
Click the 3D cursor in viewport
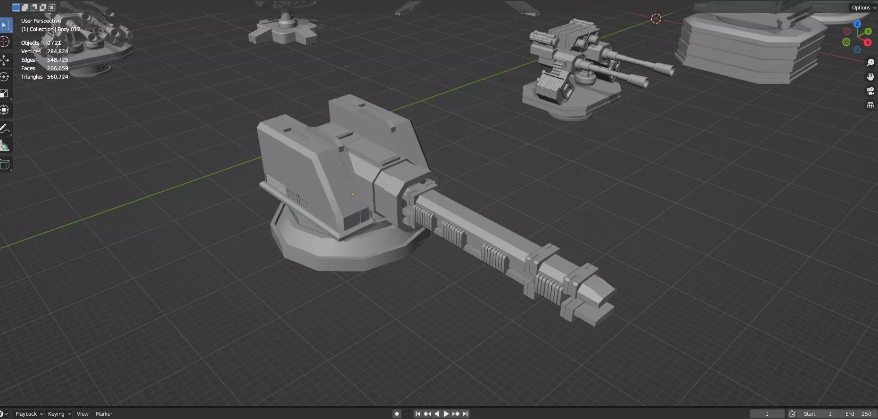point(656,19)
